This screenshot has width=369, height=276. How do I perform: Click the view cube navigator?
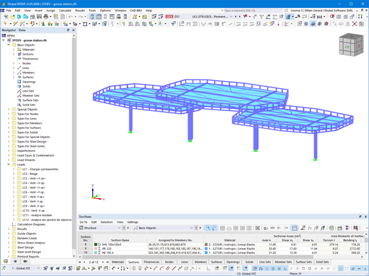point(351,45)
